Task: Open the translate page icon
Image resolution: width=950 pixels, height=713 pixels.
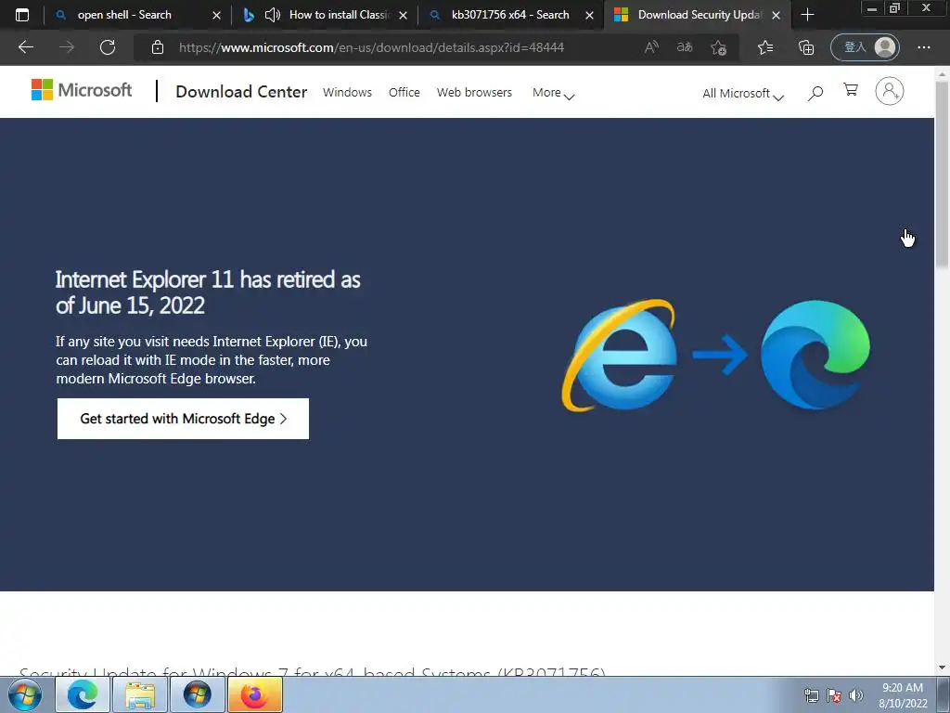Action: (x=685, y=47)
